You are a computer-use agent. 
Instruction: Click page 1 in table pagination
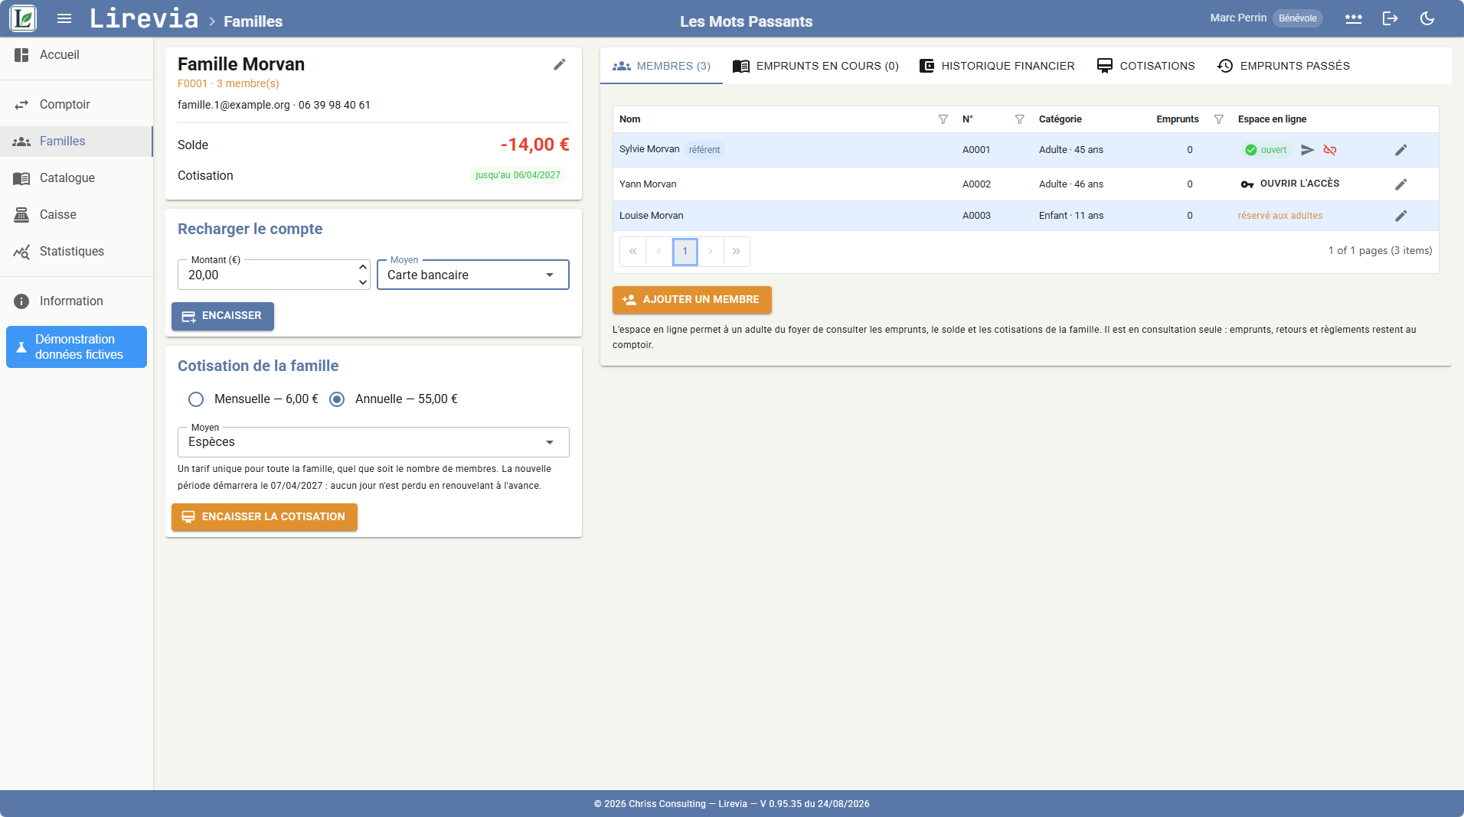click(685, 252)
